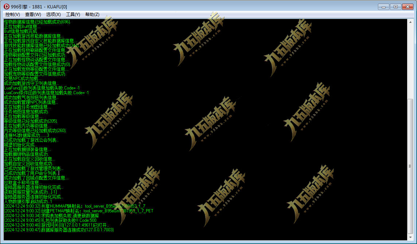Click log line '内功等级信息已经加载成功(260).'
This screenshot has width=417, height=244.
[x=35, y=131]
